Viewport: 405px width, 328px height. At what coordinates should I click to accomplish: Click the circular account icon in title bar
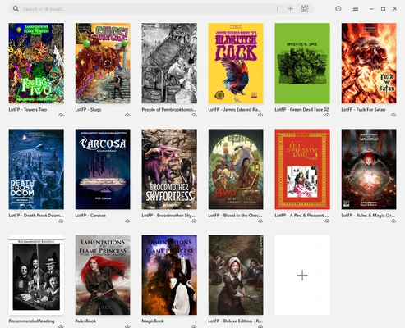338,9
